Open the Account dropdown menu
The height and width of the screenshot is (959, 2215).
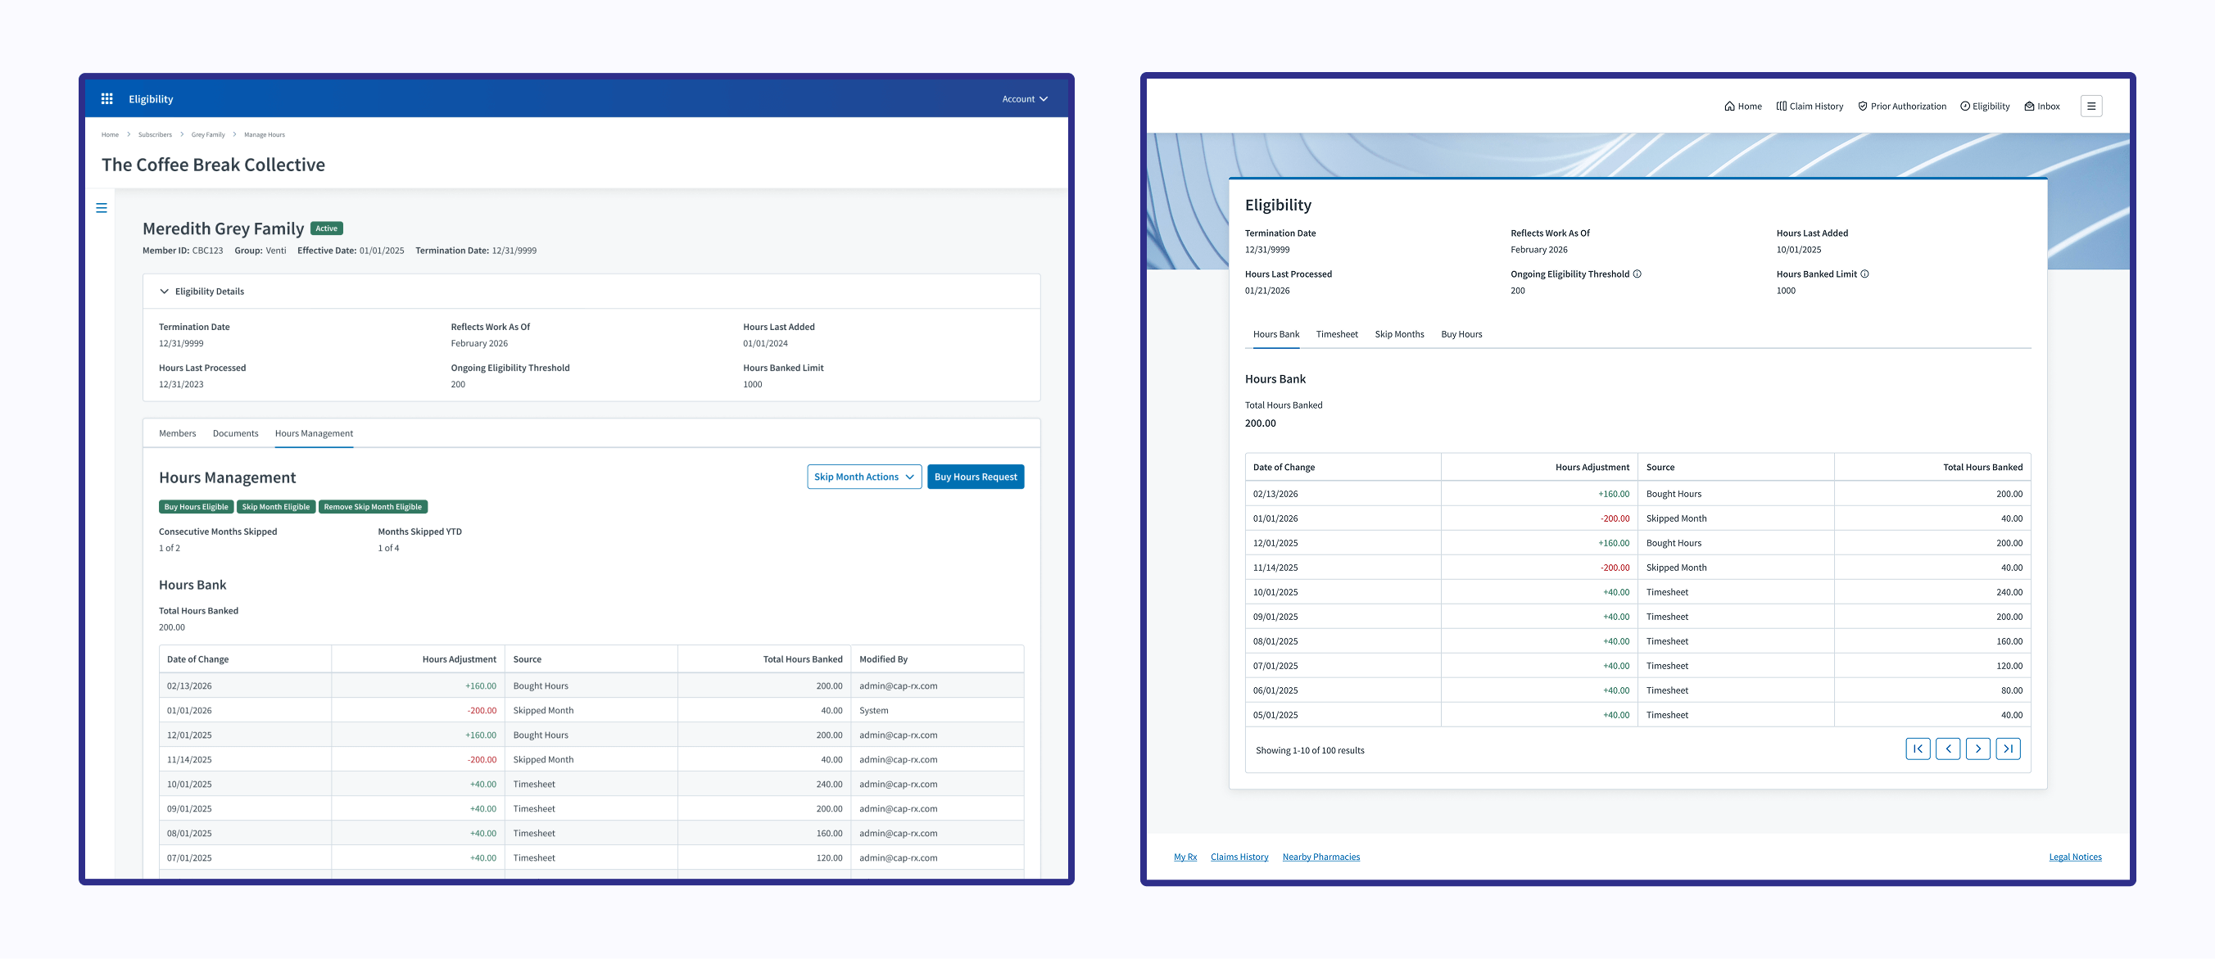(x=1024, y=99)
